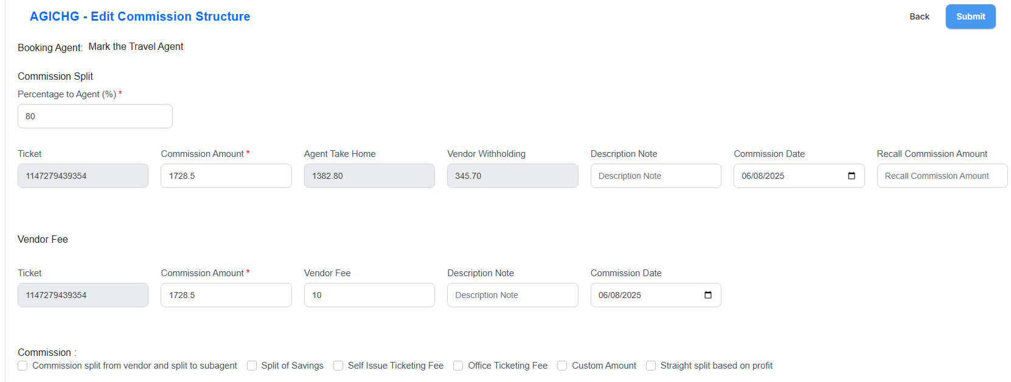
Task: Edit the Percentage to Agent field
Action: pos(95,116)
